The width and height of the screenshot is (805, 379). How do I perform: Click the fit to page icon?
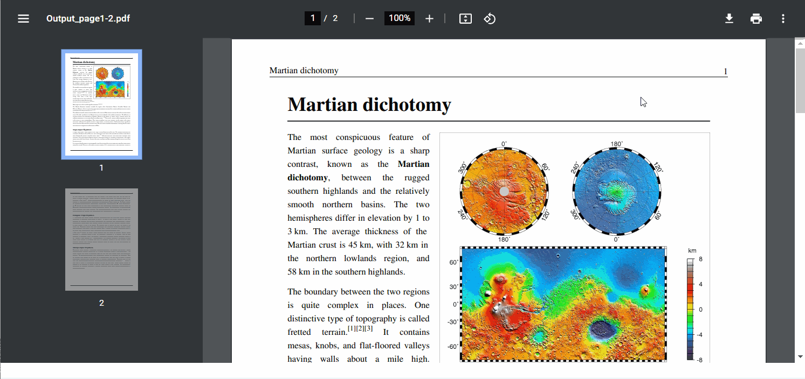(465, 19)
